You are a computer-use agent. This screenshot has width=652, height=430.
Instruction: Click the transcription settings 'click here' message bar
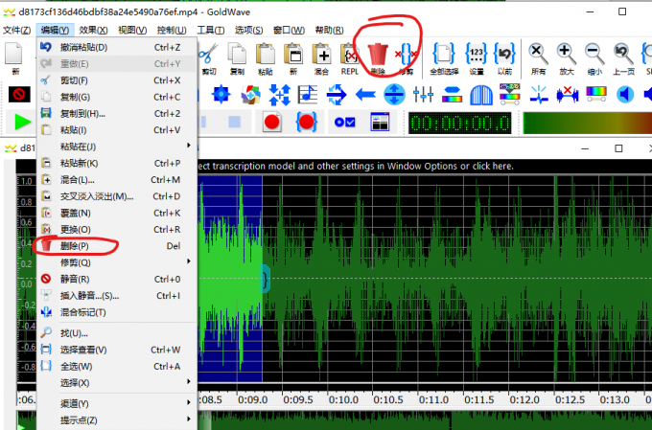[424, 167]
